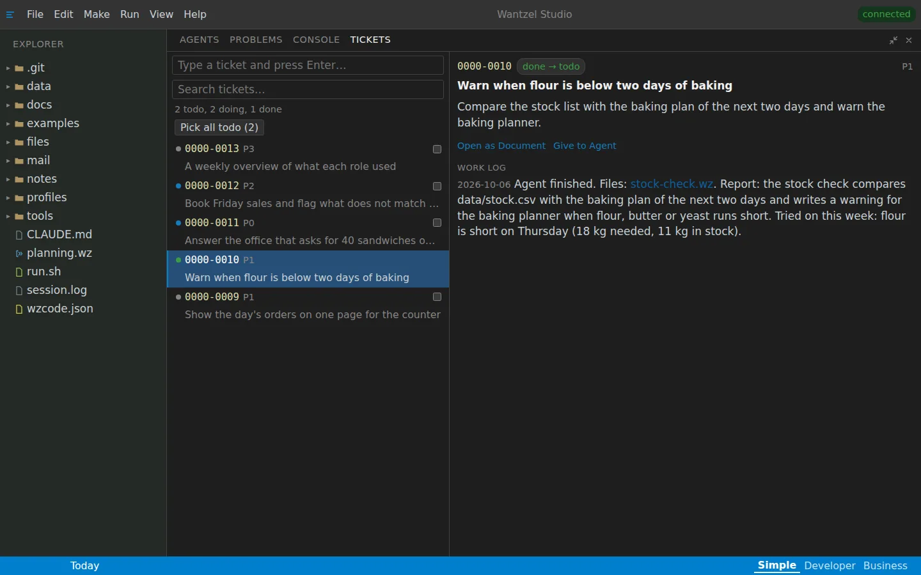Click the session.log file icon
This screenshot has height=575, width=921.
[19, 291]
